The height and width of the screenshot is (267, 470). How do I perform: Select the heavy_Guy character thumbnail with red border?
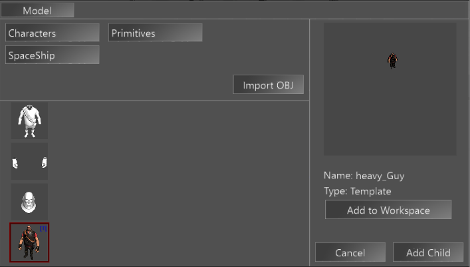tap(29, 242)
